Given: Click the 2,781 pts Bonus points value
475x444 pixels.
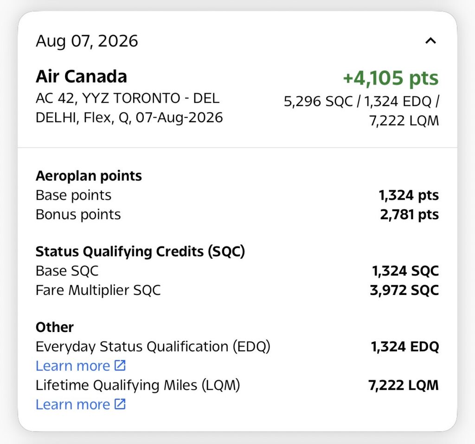Looking at the screenshot, I should pyautogui.click(x=410, y=215).
